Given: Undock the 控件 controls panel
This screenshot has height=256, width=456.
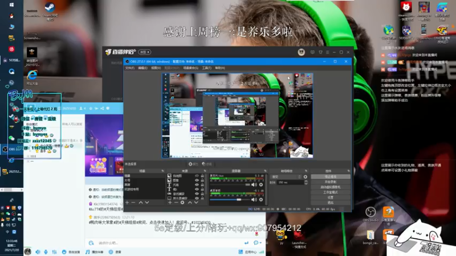Looking at the screenshot, I should point(348,171).
